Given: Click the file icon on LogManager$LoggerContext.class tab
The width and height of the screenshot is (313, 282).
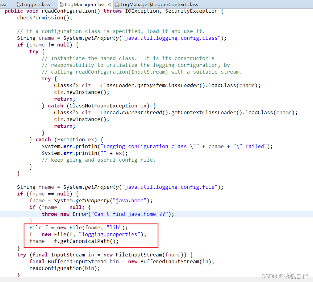Looking at the screenshot, I should 117,5.
